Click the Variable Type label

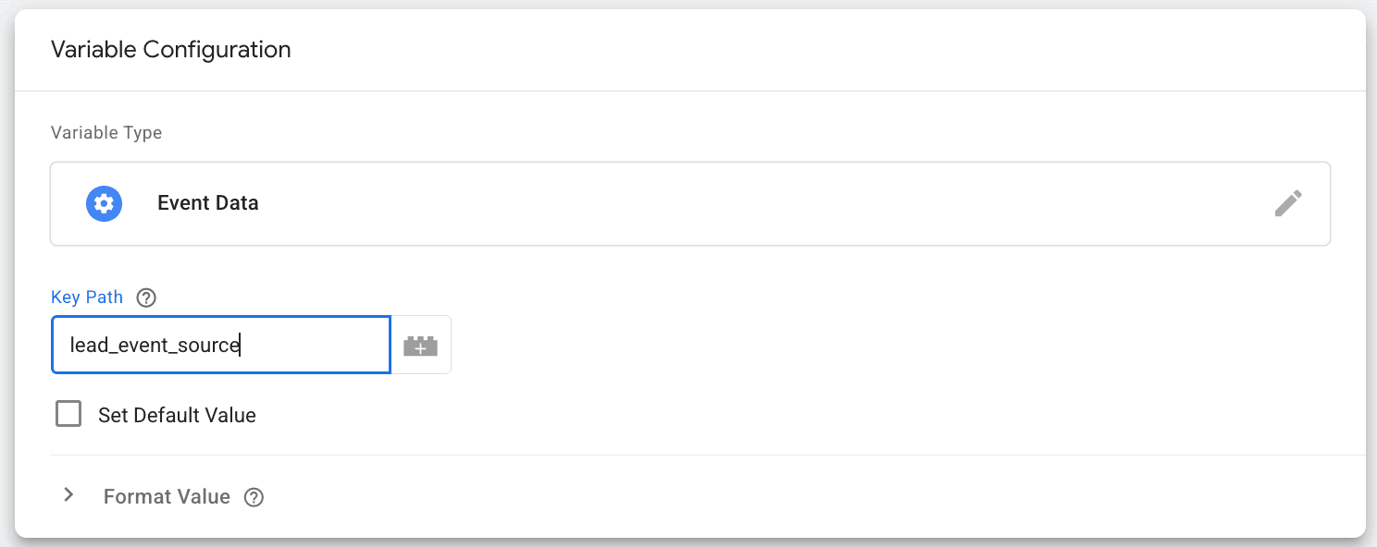[106, 133]
